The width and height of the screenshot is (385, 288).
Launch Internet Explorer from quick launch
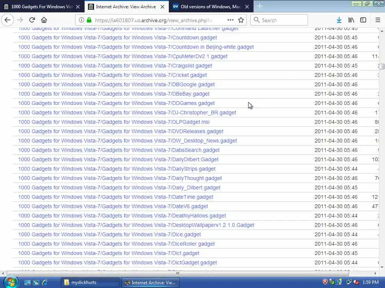tap(45, 282)
